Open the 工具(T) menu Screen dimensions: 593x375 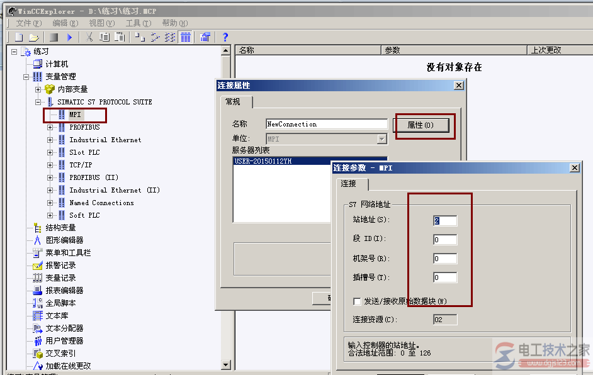click(x=138, y=23)
